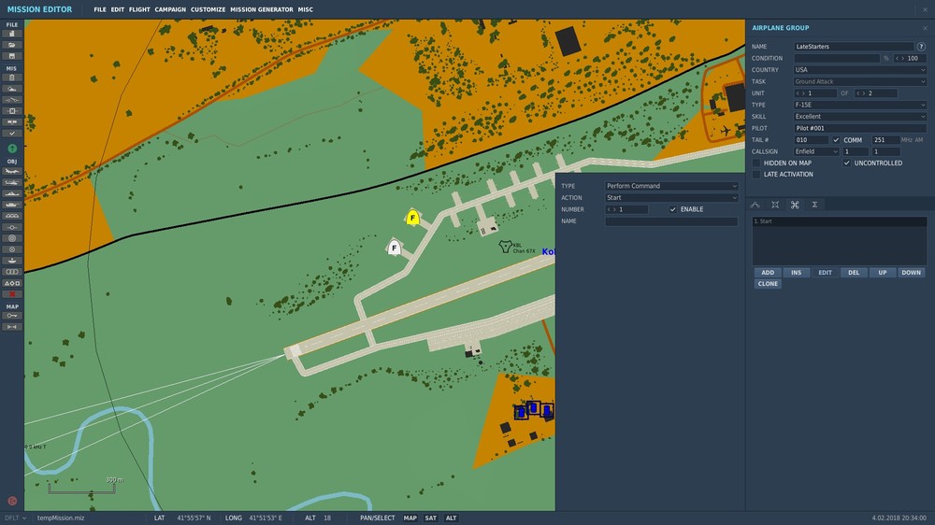The image size is (935, 525).
Task: Select the Add Helicopter Group tool
Action: pyautogui.click(x=11, y=182)
